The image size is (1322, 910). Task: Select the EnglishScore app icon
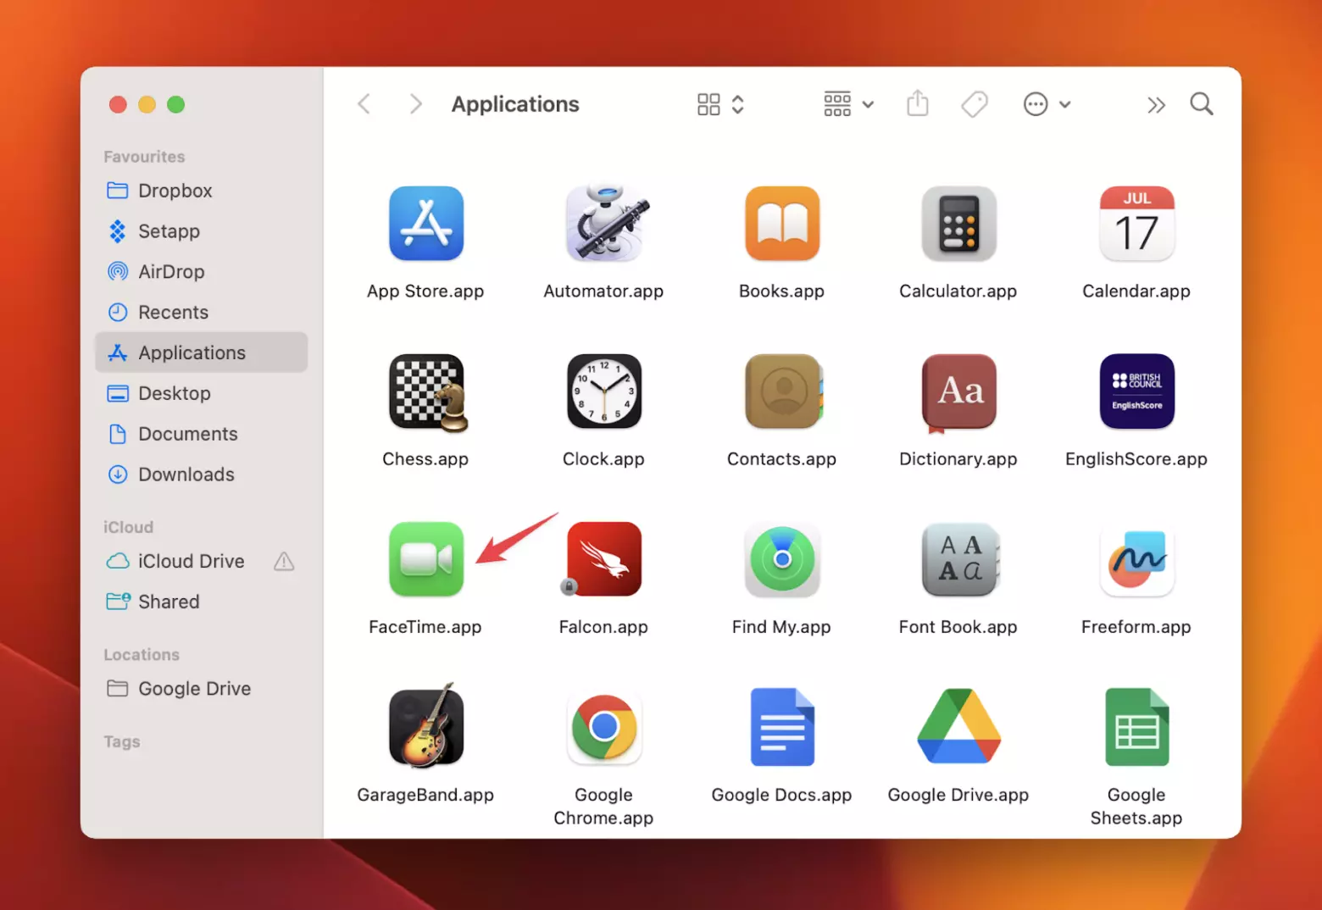(1136, 391)
